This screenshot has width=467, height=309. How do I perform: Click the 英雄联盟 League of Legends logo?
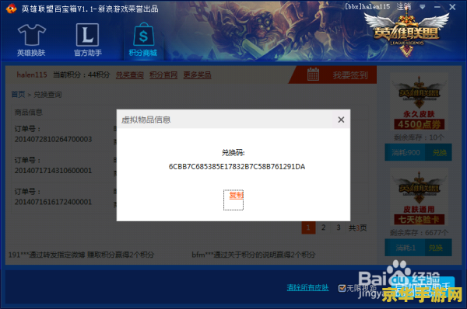406,35
